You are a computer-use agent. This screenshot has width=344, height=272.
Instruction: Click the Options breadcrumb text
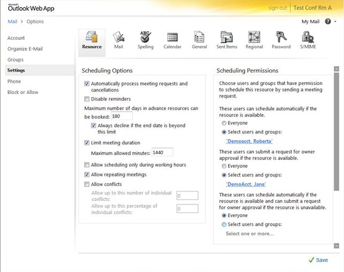coord(35,22)
